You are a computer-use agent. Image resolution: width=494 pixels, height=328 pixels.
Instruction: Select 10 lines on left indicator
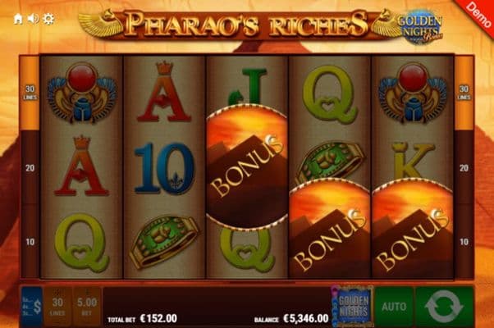pyautogui.click(x=30, y=242)
